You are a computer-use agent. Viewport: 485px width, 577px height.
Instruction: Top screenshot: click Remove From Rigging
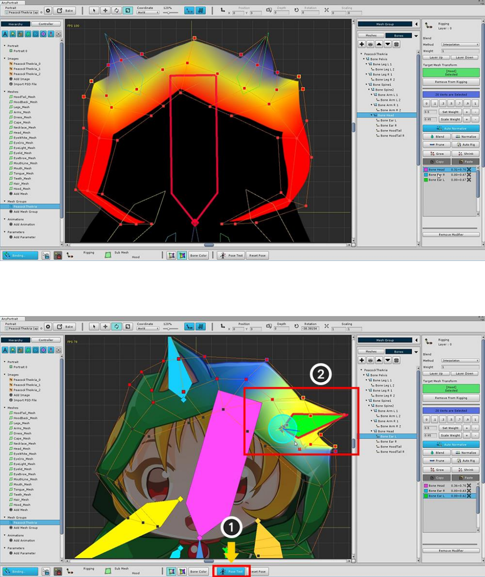[x=451, y=82]
